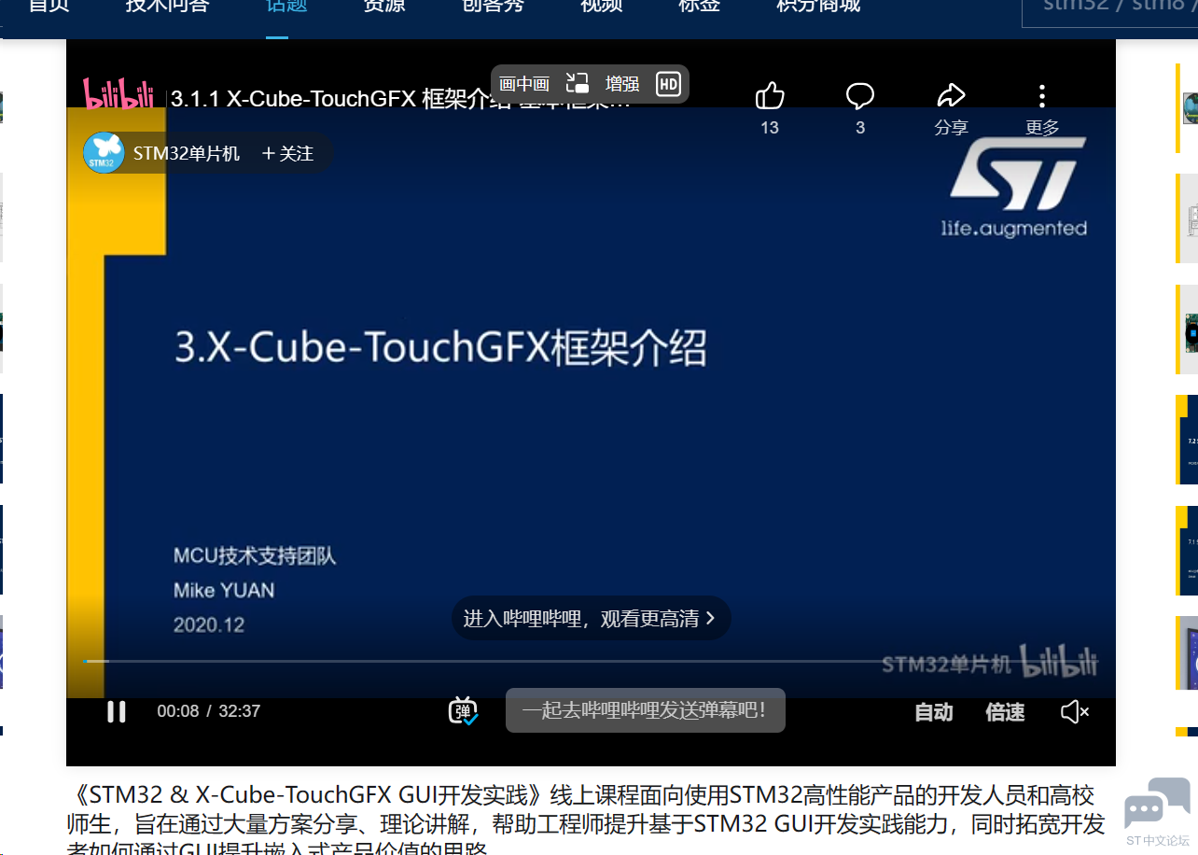Click the bilibili logo in player header
This screenshot has height=855, width=1198.
click(x=119, y=95)
